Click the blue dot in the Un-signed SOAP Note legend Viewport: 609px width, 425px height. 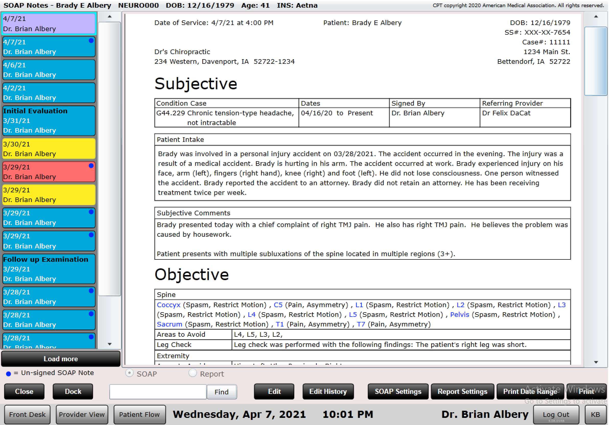click(8, 374)
